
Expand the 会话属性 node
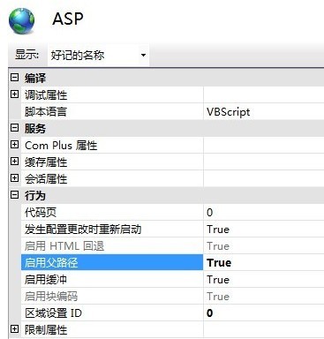click(14, 178)
